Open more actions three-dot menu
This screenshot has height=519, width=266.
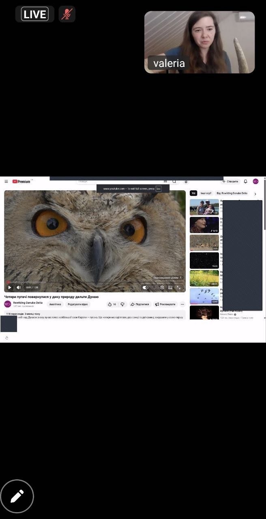tap(182, 304)
